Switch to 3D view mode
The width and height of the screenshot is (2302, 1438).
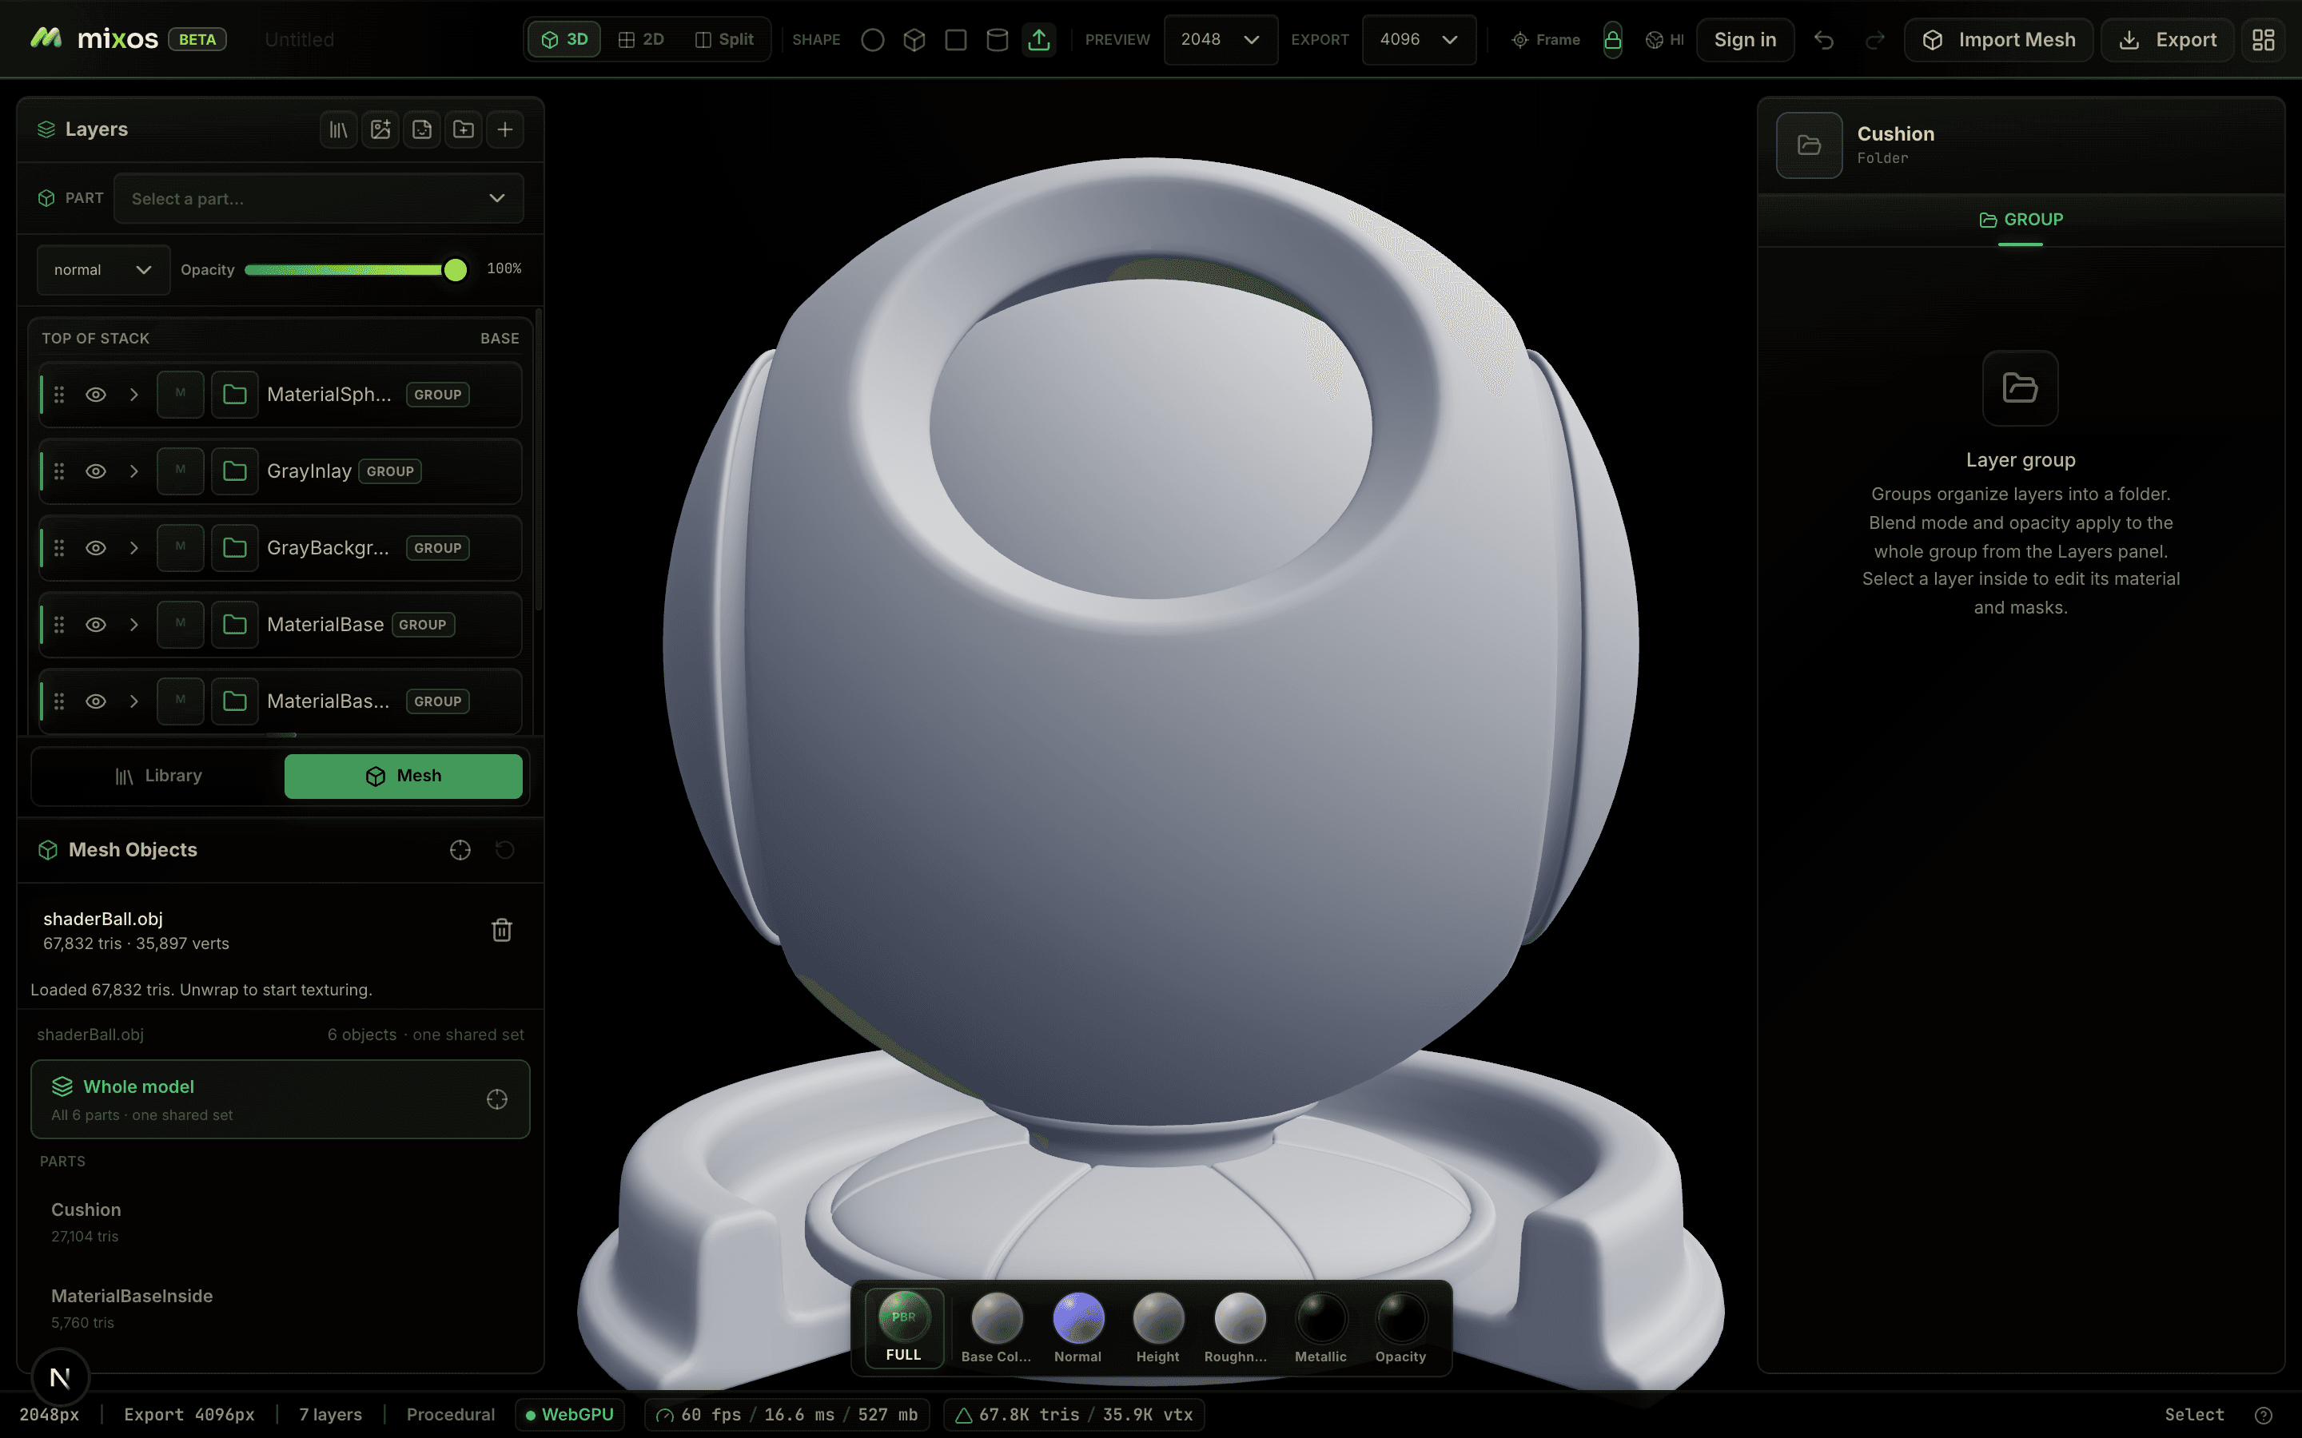tap(564, 40)
